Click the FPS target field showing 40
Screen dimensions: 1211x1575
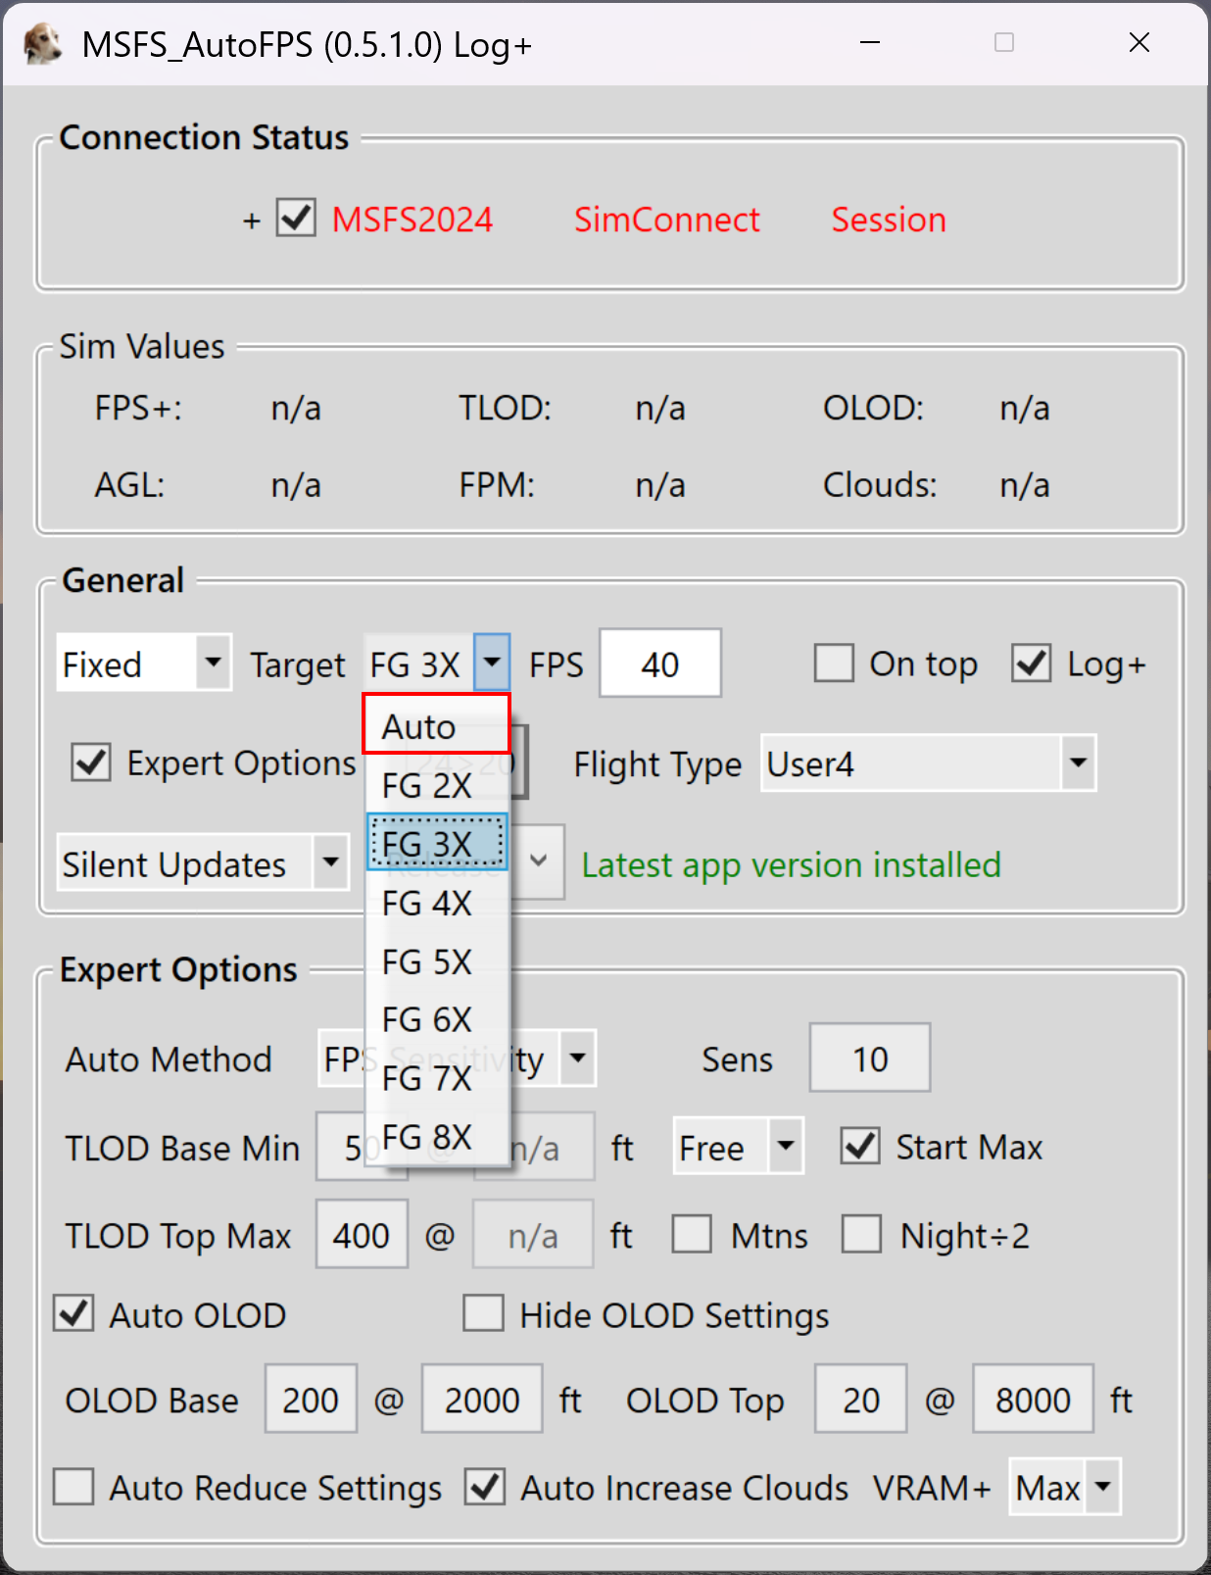pyautogui.click(x=660, y=664)
